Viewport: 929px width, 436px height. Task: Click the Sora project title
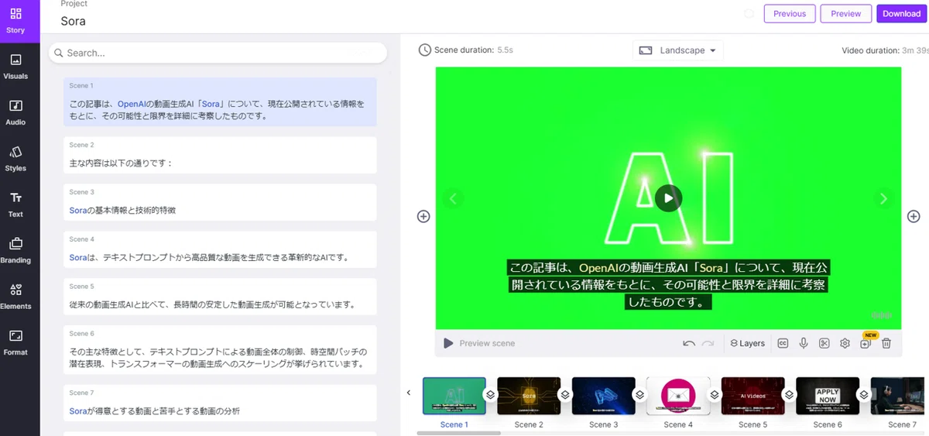(74, 21)
